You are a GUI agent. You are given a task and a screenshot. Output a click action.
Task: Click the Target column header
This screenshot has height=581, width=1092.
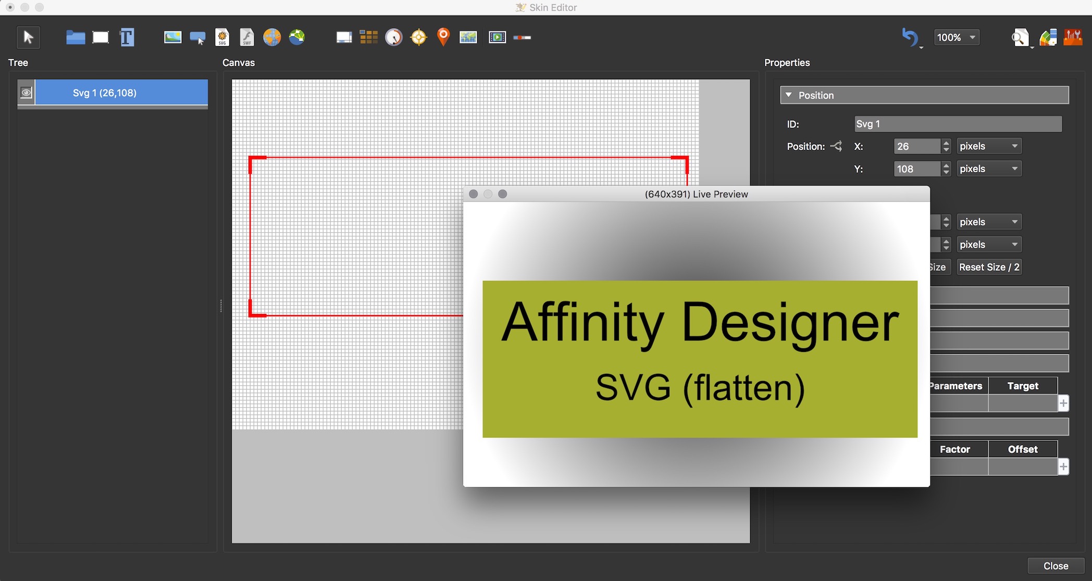coord(1023,386)
